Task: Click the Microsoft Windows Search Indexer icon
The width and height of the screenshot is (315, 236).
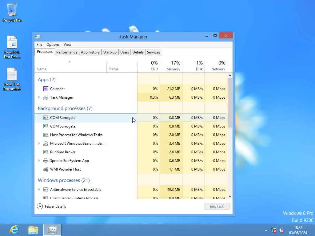Action: (46, 144)
